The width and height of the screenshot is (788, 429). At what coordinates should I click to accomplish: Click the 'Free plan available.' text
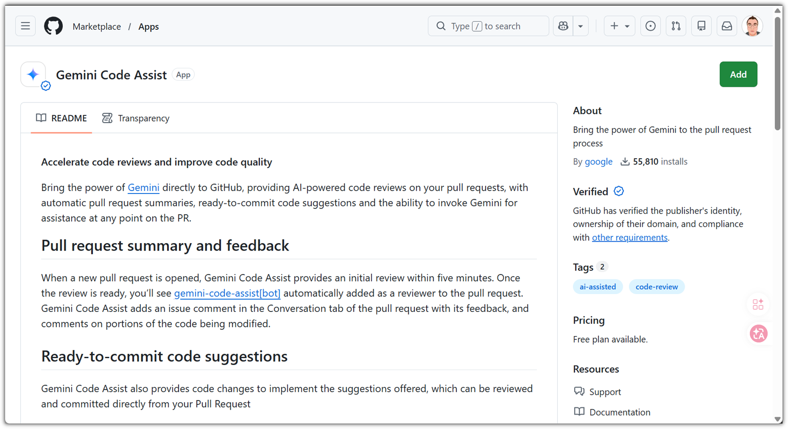pyautogui.click(x=610, y=339)
